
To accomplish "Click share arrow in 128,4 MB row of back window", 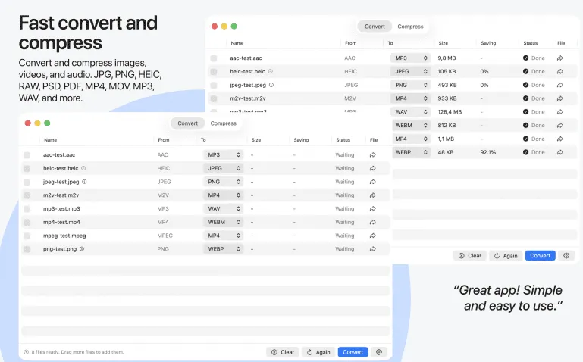I will 560,112.
